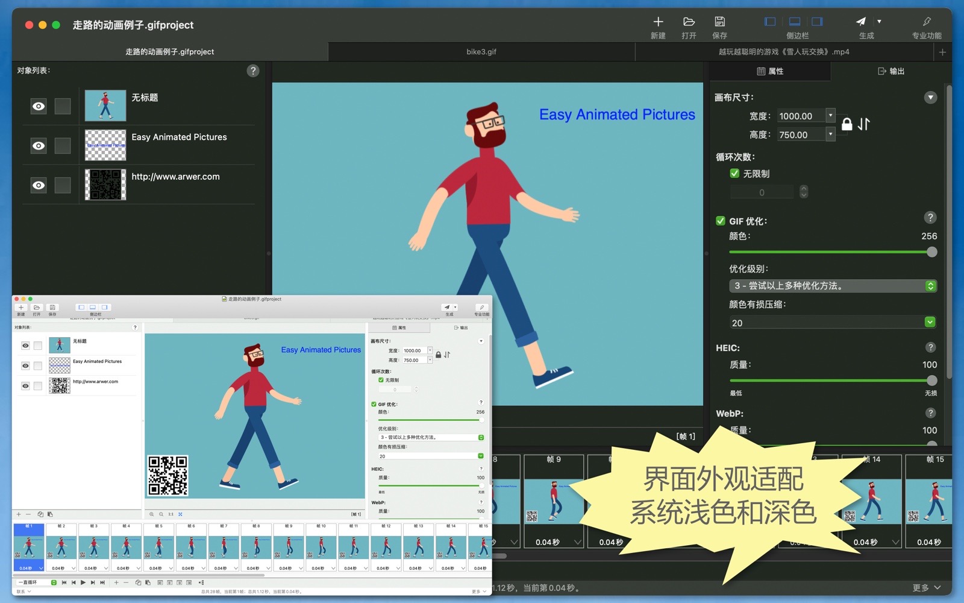This screenshot has width=964, height=603.
Task: Open help for the object list
Action: click(253, 71)
